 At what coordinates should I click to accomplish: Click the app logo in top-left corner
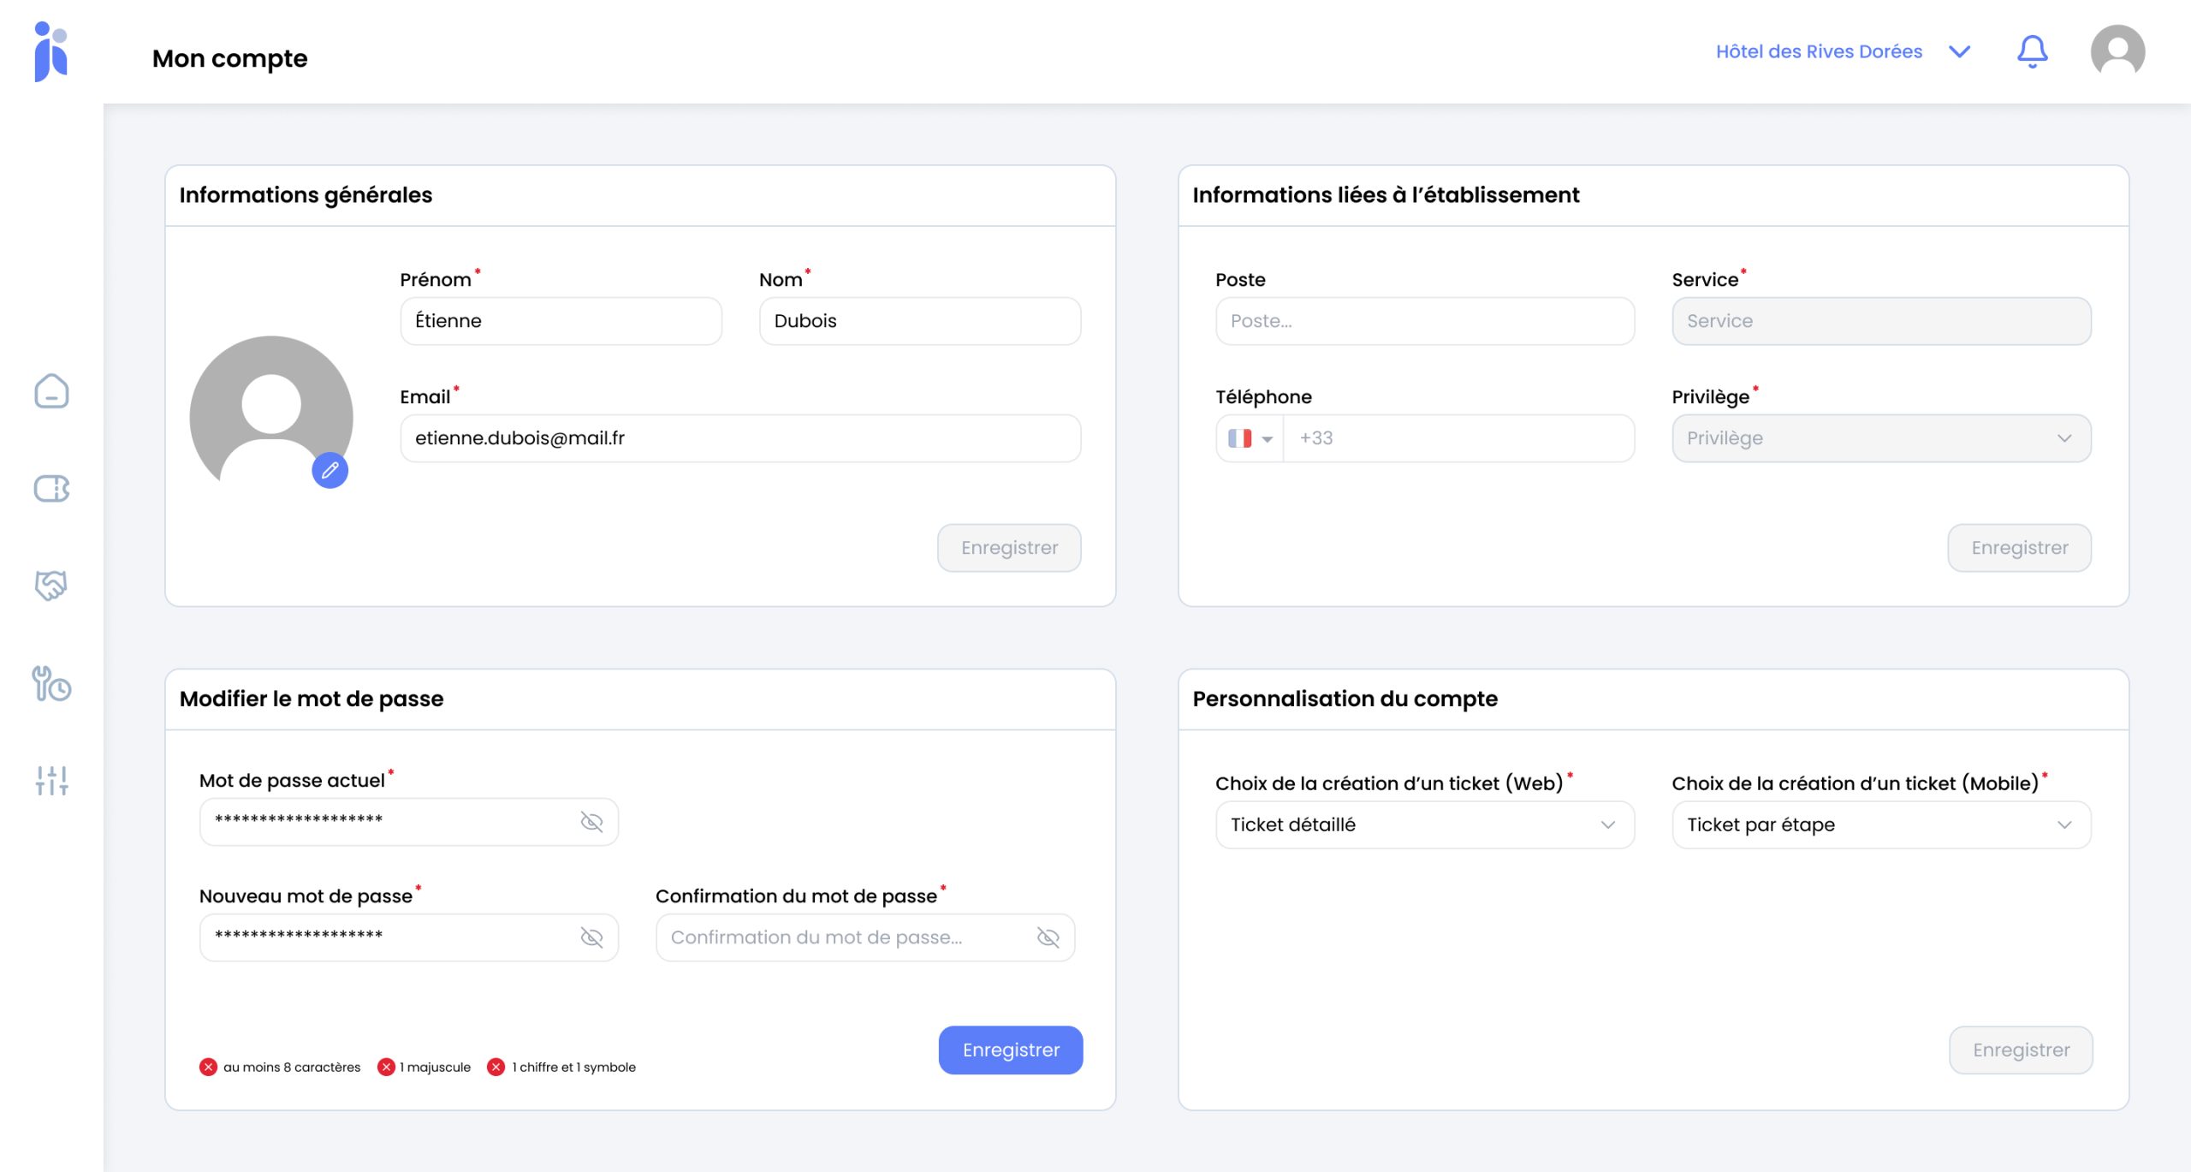click(51, 51)
